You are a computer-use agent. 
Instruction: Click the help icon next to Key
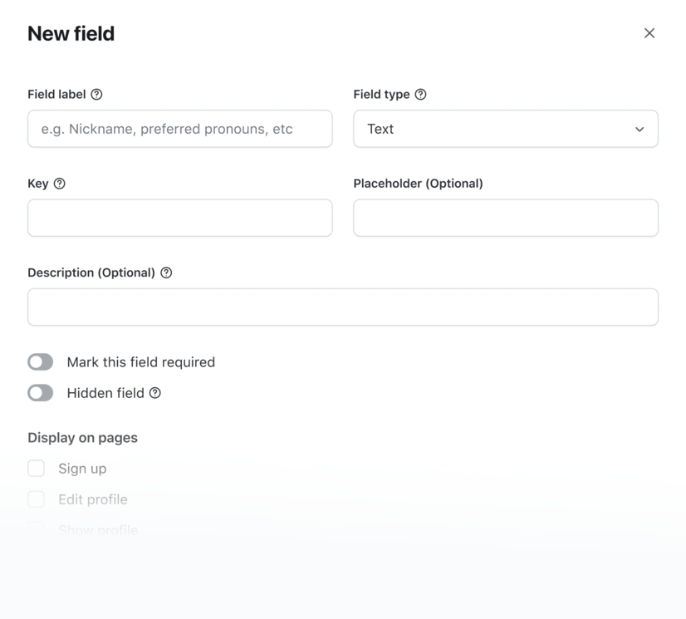click(60, 184)
